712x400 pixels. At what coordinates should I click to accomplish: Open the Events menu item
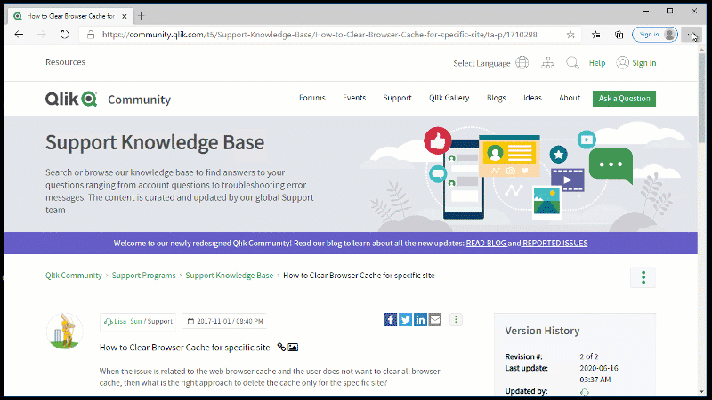[354, 98]
